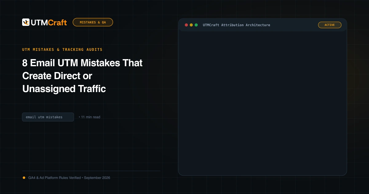Click the September 2026 date text

(97, 178)
